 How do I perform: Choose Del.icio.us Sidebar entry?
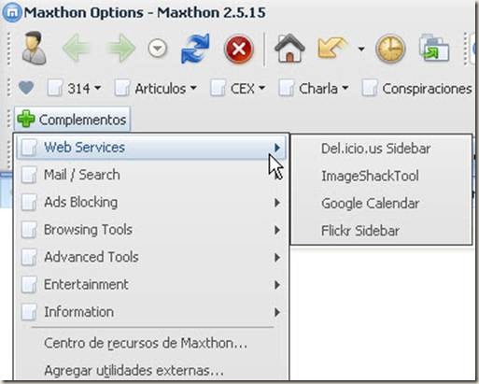tap(376, 149)
